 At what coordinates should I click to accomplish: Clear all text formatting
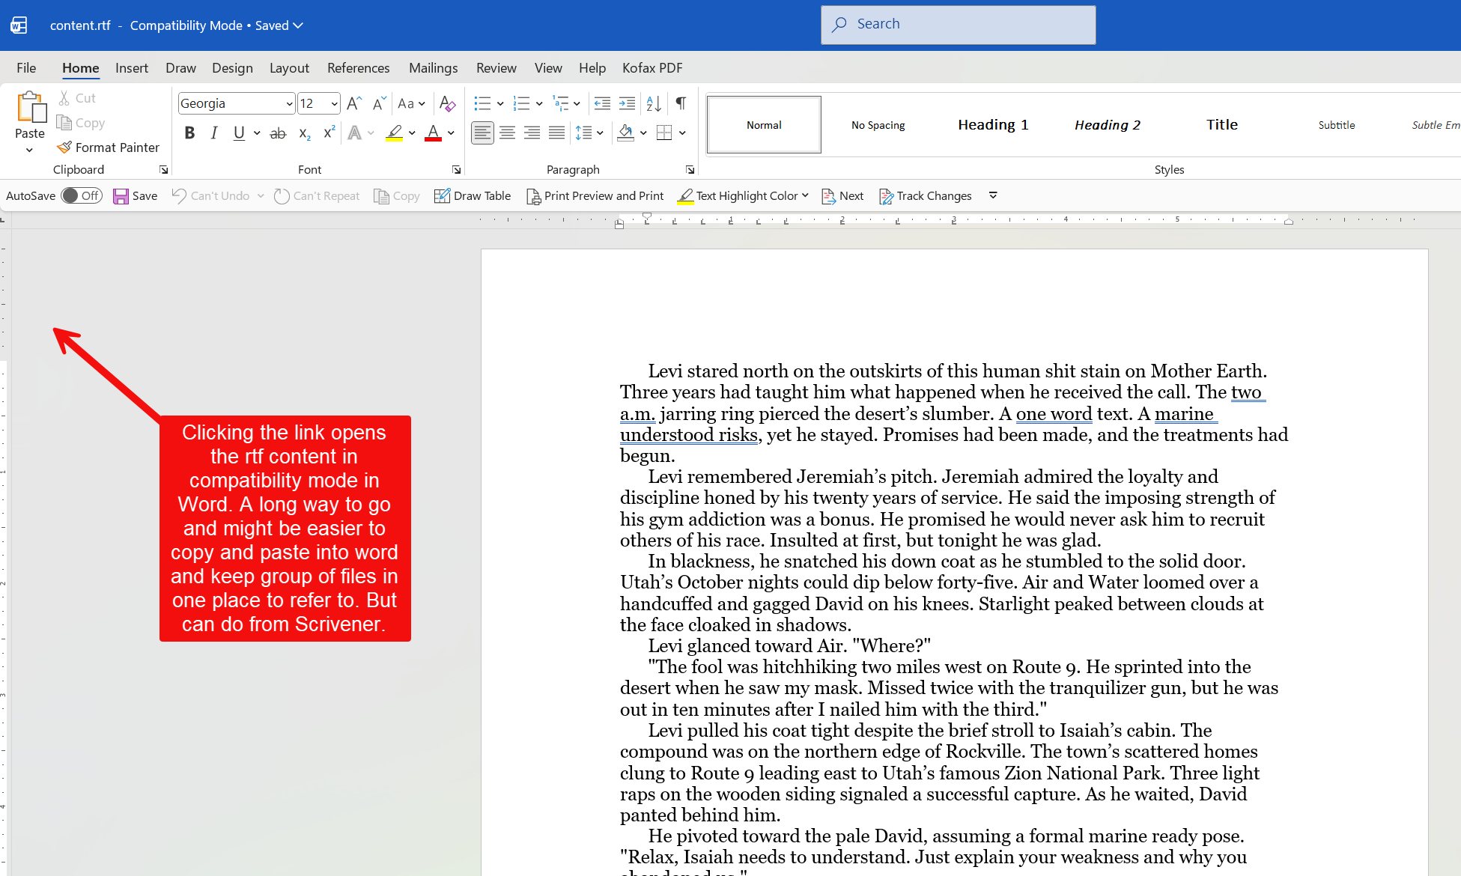tap(447, 103)
